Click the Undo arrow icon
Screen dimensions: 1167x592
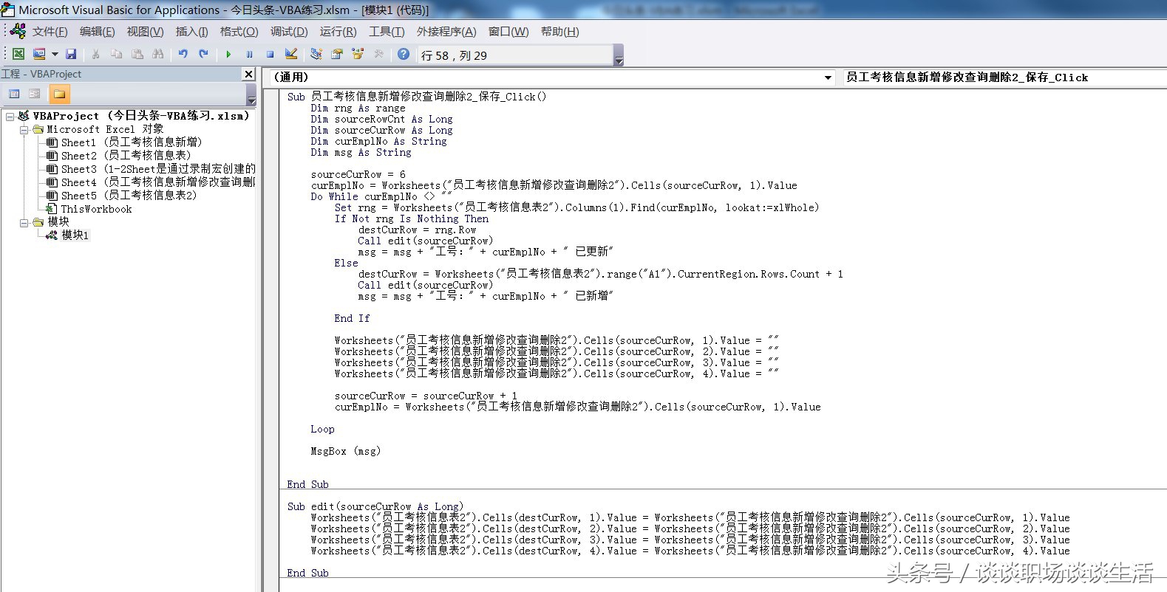pyautogui.click(x=183, y=54)
